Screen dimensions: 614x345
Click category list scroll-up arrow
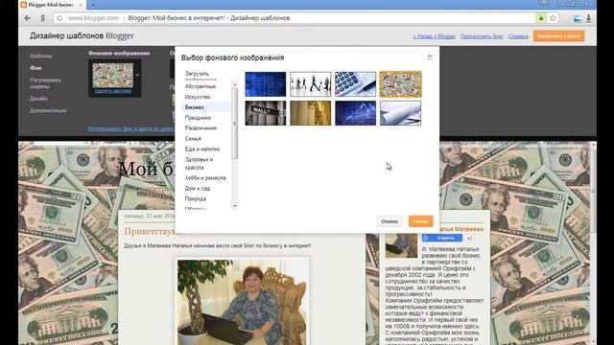pos(234,84)
